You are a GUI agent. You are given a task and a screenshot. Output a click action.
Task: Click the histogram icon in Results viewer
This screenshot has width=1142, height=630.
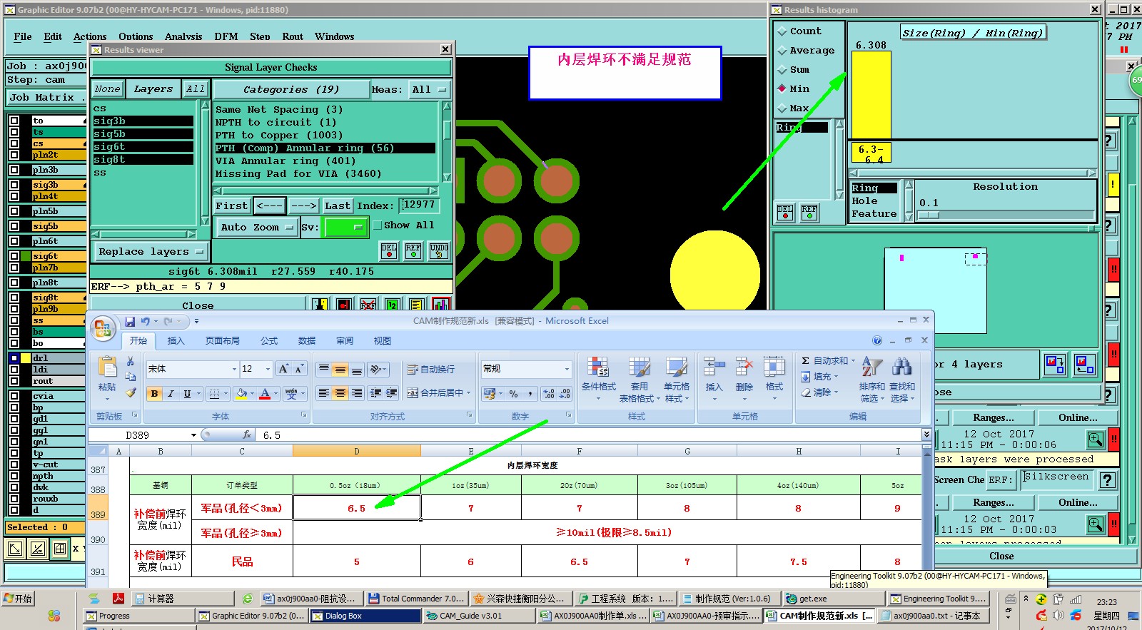(x=441, y=305)
